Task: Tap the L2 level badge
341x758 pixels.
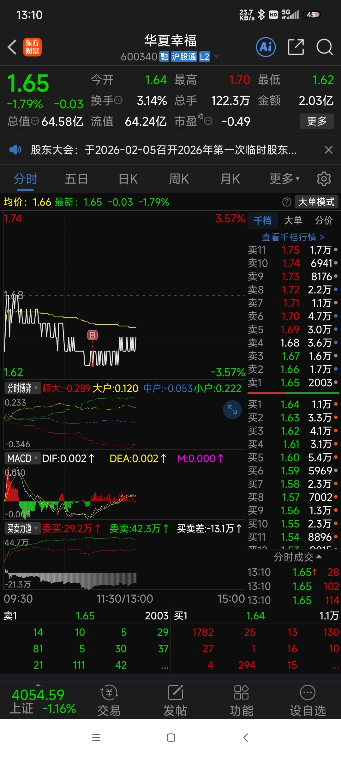Action: pyautogui.click(x=205, y=57)
